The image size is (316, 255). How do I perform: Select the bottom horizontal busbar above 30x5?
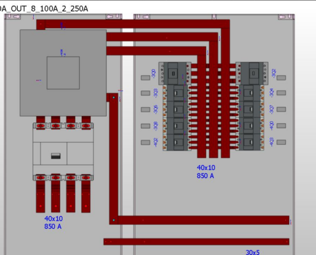pyautogui.click(x=196, y=242)
